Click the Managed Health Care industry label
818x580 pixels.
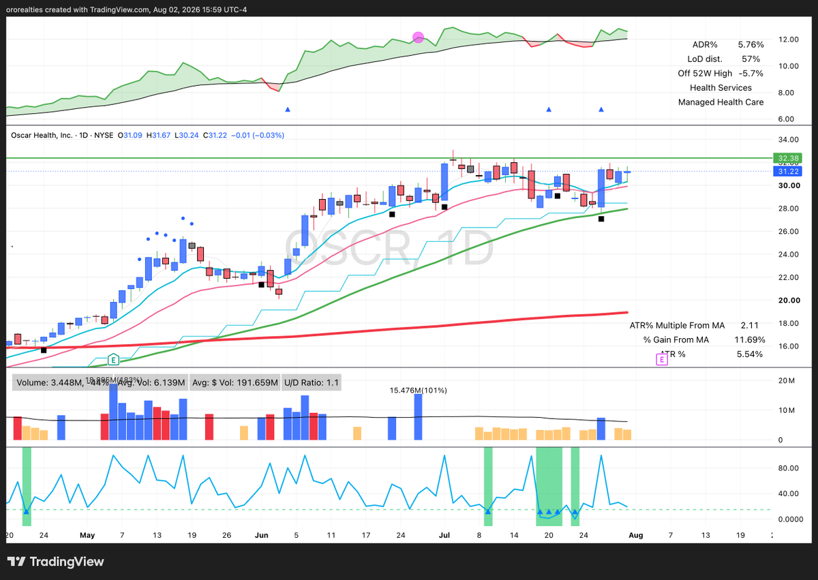(x=721, y=102)
